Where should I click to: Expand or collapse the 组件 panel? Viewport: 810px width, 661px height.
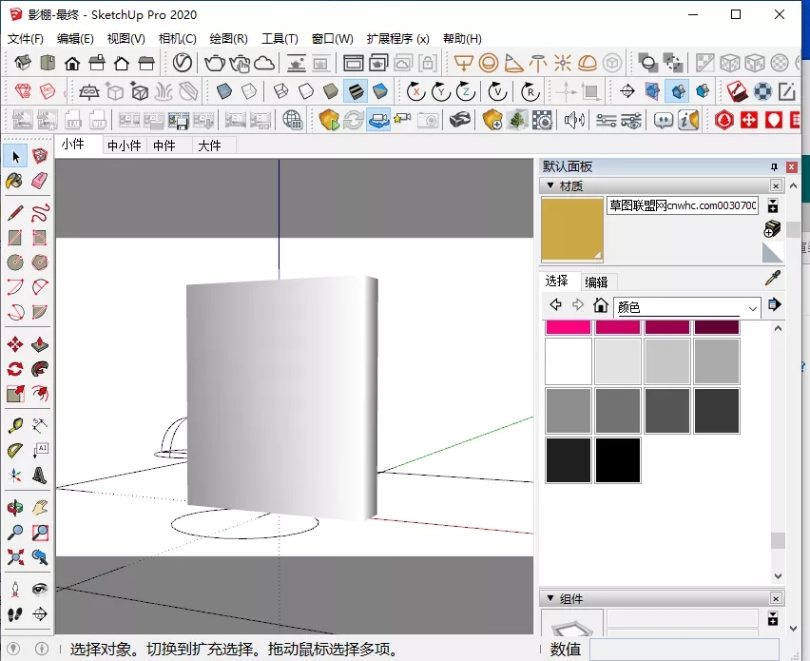(x=550, y=598)
